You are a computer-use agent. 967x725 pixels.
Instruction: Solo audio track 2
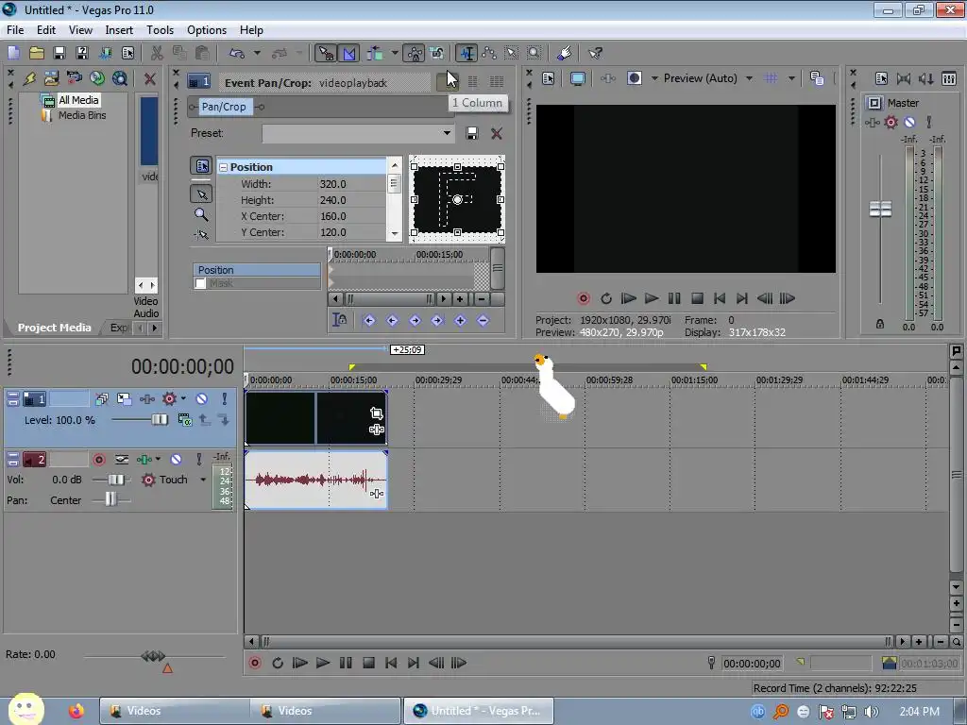tap(198, 460)
